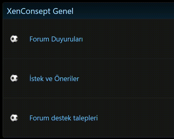Screen dimensions: 174x139
Task: Open the Forum destek talepleri forum link
Action: point(63,118)
